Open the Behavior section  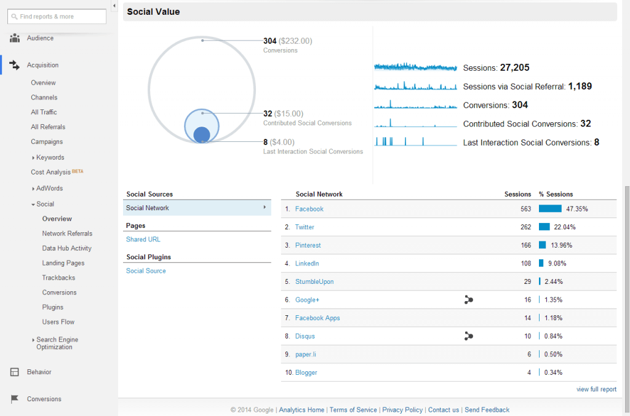click(x=39, y=372)
